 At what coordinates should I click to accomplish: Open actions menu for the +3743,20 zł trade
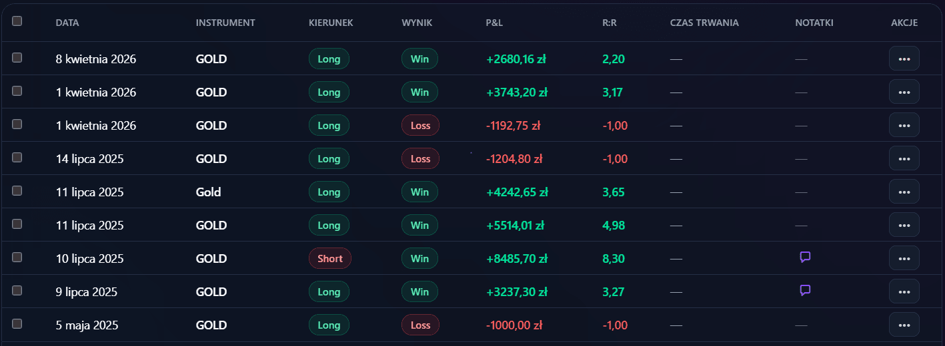click(904, 92)
